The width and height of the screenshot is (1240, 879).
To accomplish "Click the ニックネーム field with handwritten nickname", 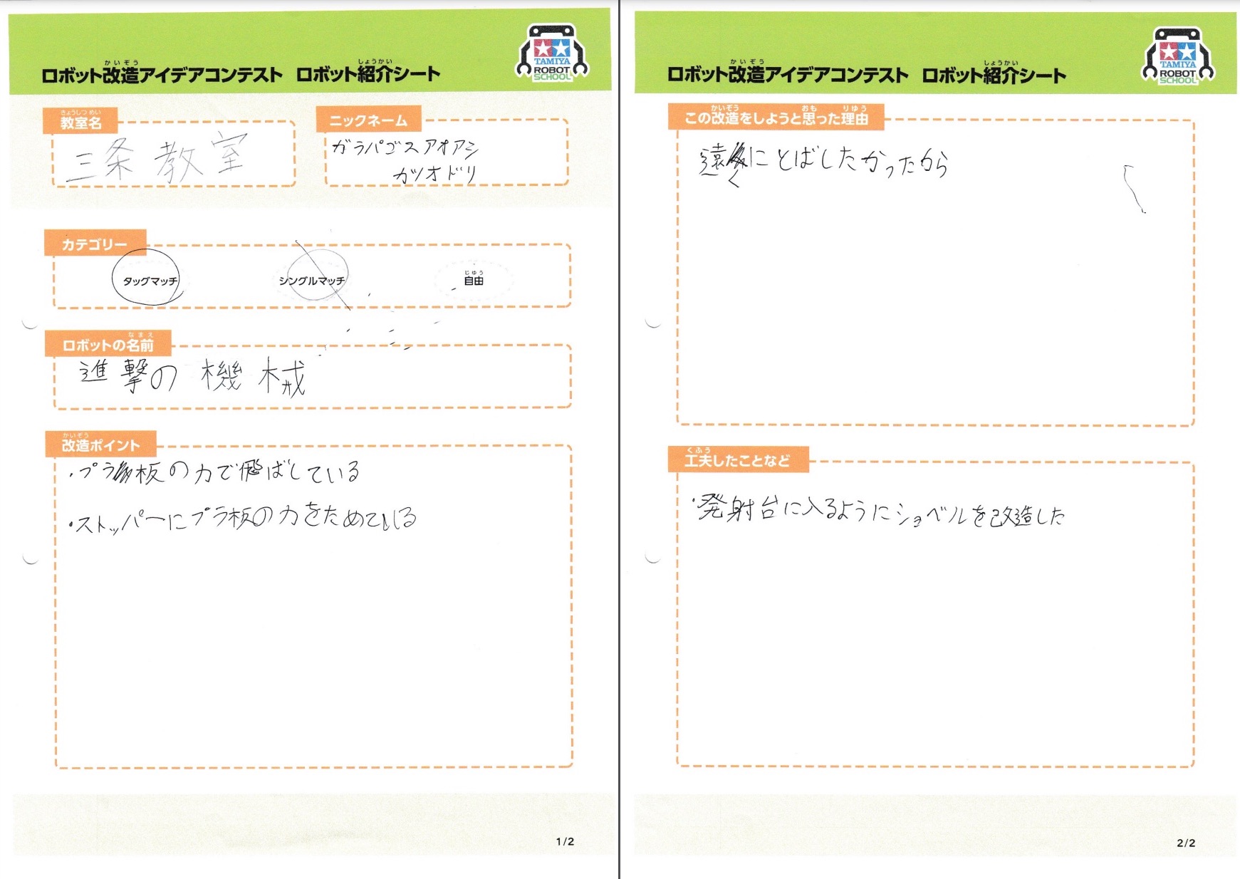I will tap(447, 153).
